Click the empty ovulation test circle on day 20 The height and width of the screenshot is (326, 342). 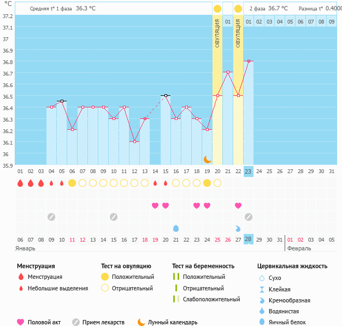tap(217, 183)
